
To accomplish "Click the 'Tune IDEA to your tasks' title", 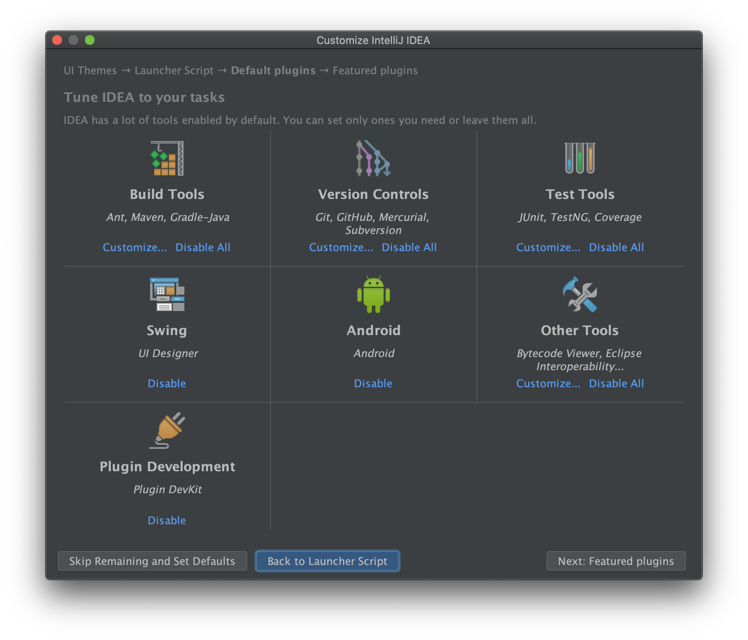I will tap(144, 97).
